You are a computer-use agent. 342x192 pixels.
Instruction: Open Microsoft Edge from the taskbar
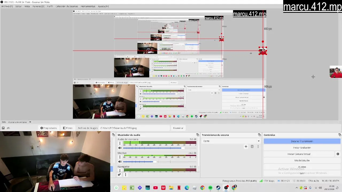(187, 188)
